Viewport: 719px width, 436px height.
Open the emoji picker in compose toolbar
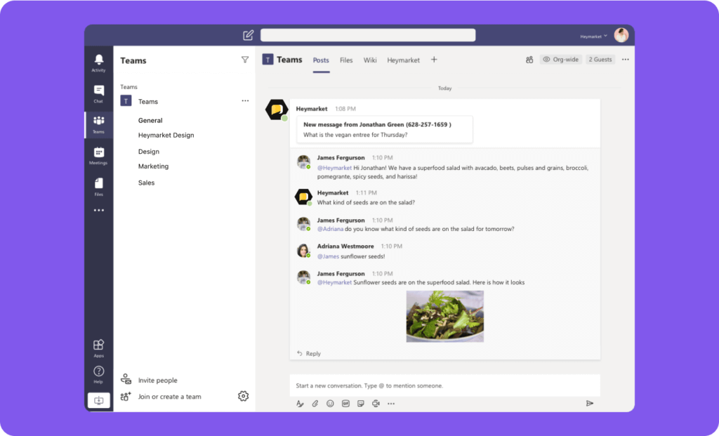[330, 404]
